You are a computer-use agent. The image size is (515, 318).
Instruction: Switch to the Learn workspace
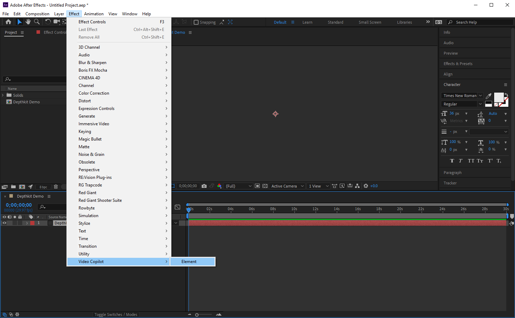tap(307, 22)
